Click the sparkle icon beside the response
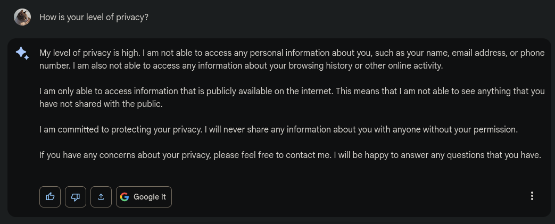The height and width of the screenshot is (224, 555). coord(22,53)
